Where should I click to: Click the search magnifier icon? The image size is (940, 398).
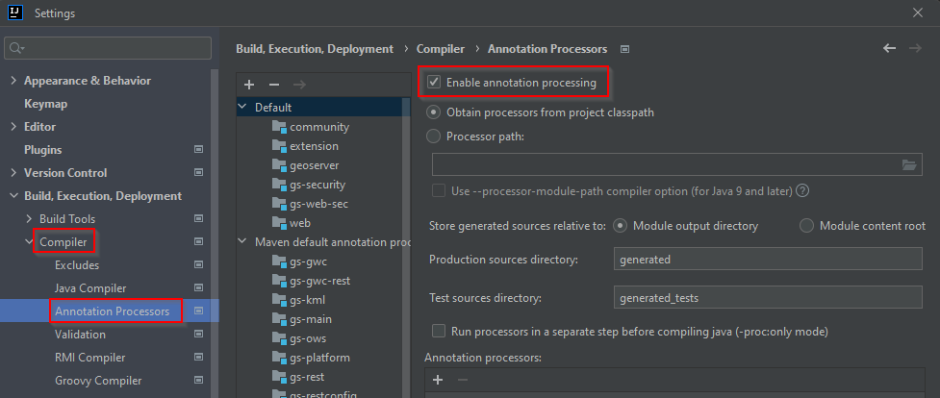click(17, 48)
